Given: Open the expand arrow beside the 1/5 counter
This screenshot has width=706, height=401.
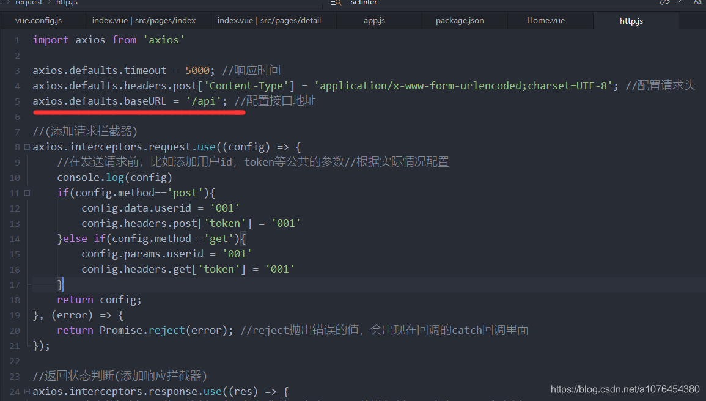Looking at the screenshot, I should pos(678,3).
